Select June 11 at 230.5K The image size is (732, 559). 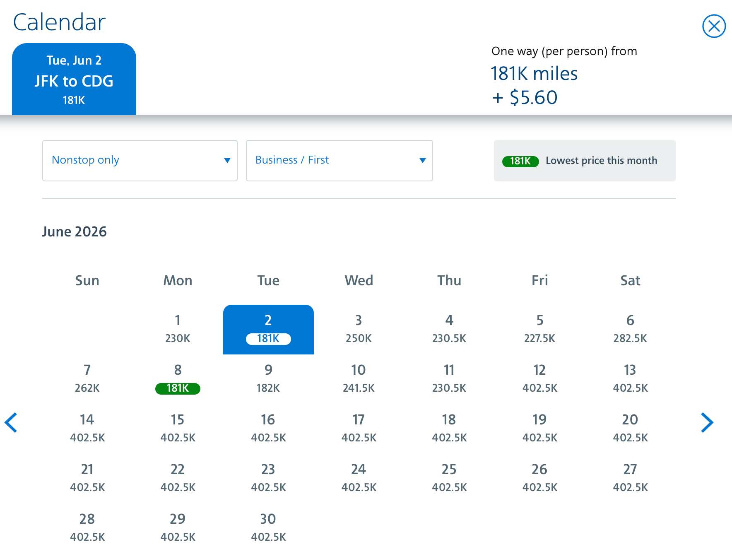449,378
